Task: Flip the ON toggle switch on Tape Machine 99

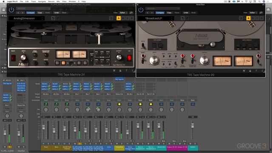Action: pyautogui.click(x=259, y=61)
